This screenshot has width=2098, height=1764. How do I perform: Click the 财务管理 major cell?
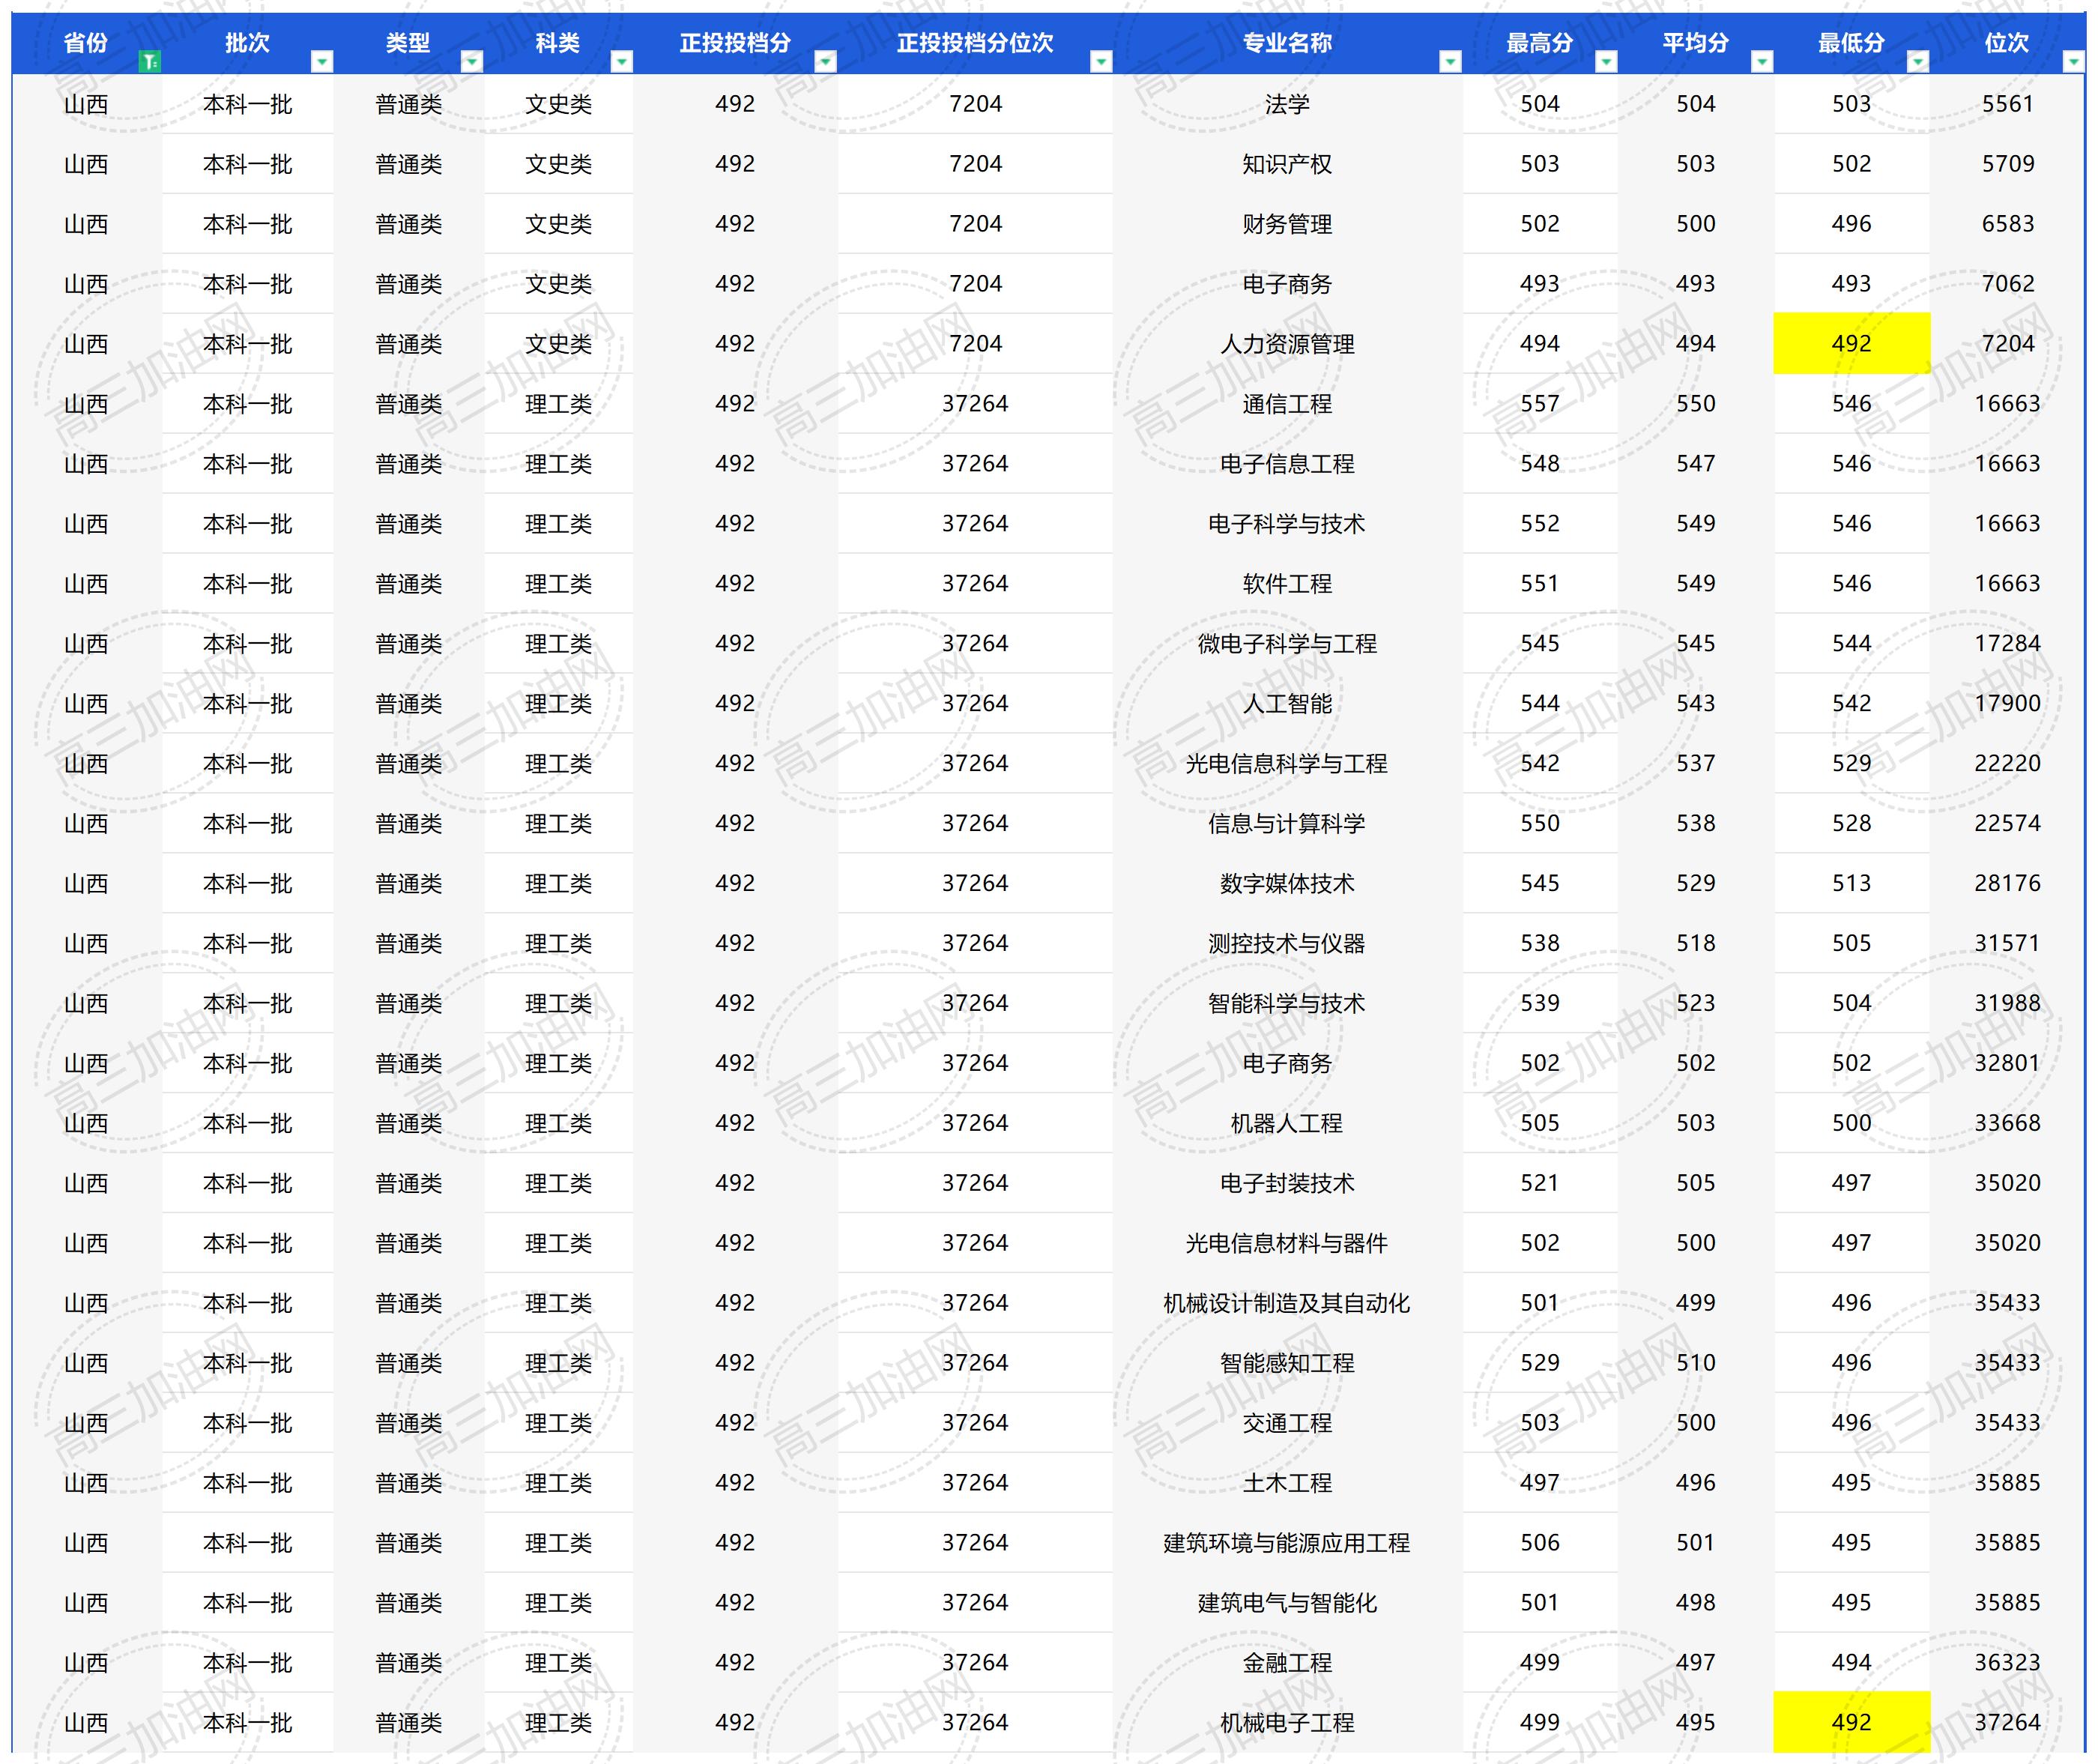coord(1287,224)
